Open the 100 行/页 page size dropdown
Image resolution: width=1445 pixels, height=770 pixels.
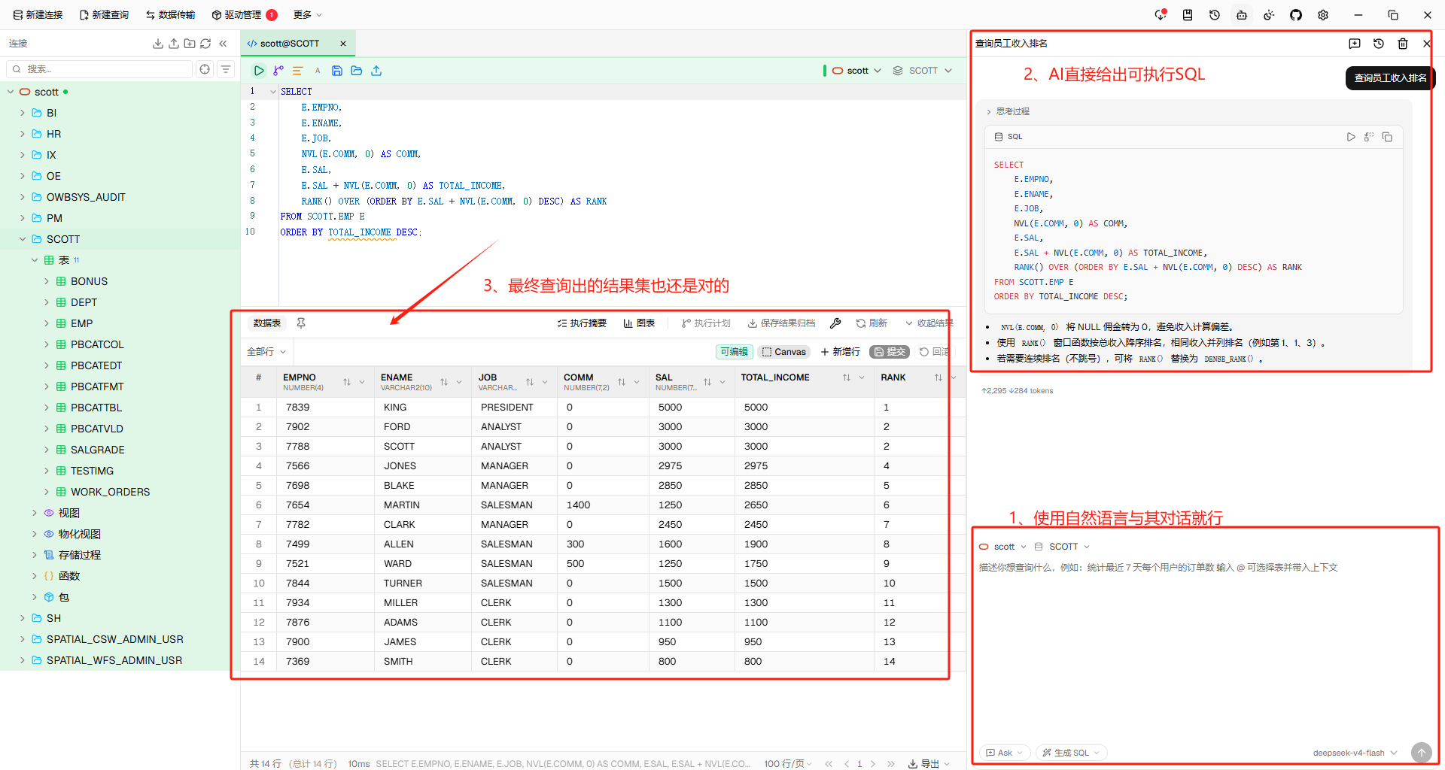(788, 764)
